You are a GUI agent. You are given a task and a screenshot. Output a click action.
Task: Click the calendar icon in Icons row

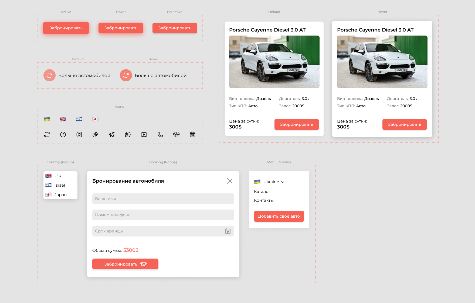point(192,134)
